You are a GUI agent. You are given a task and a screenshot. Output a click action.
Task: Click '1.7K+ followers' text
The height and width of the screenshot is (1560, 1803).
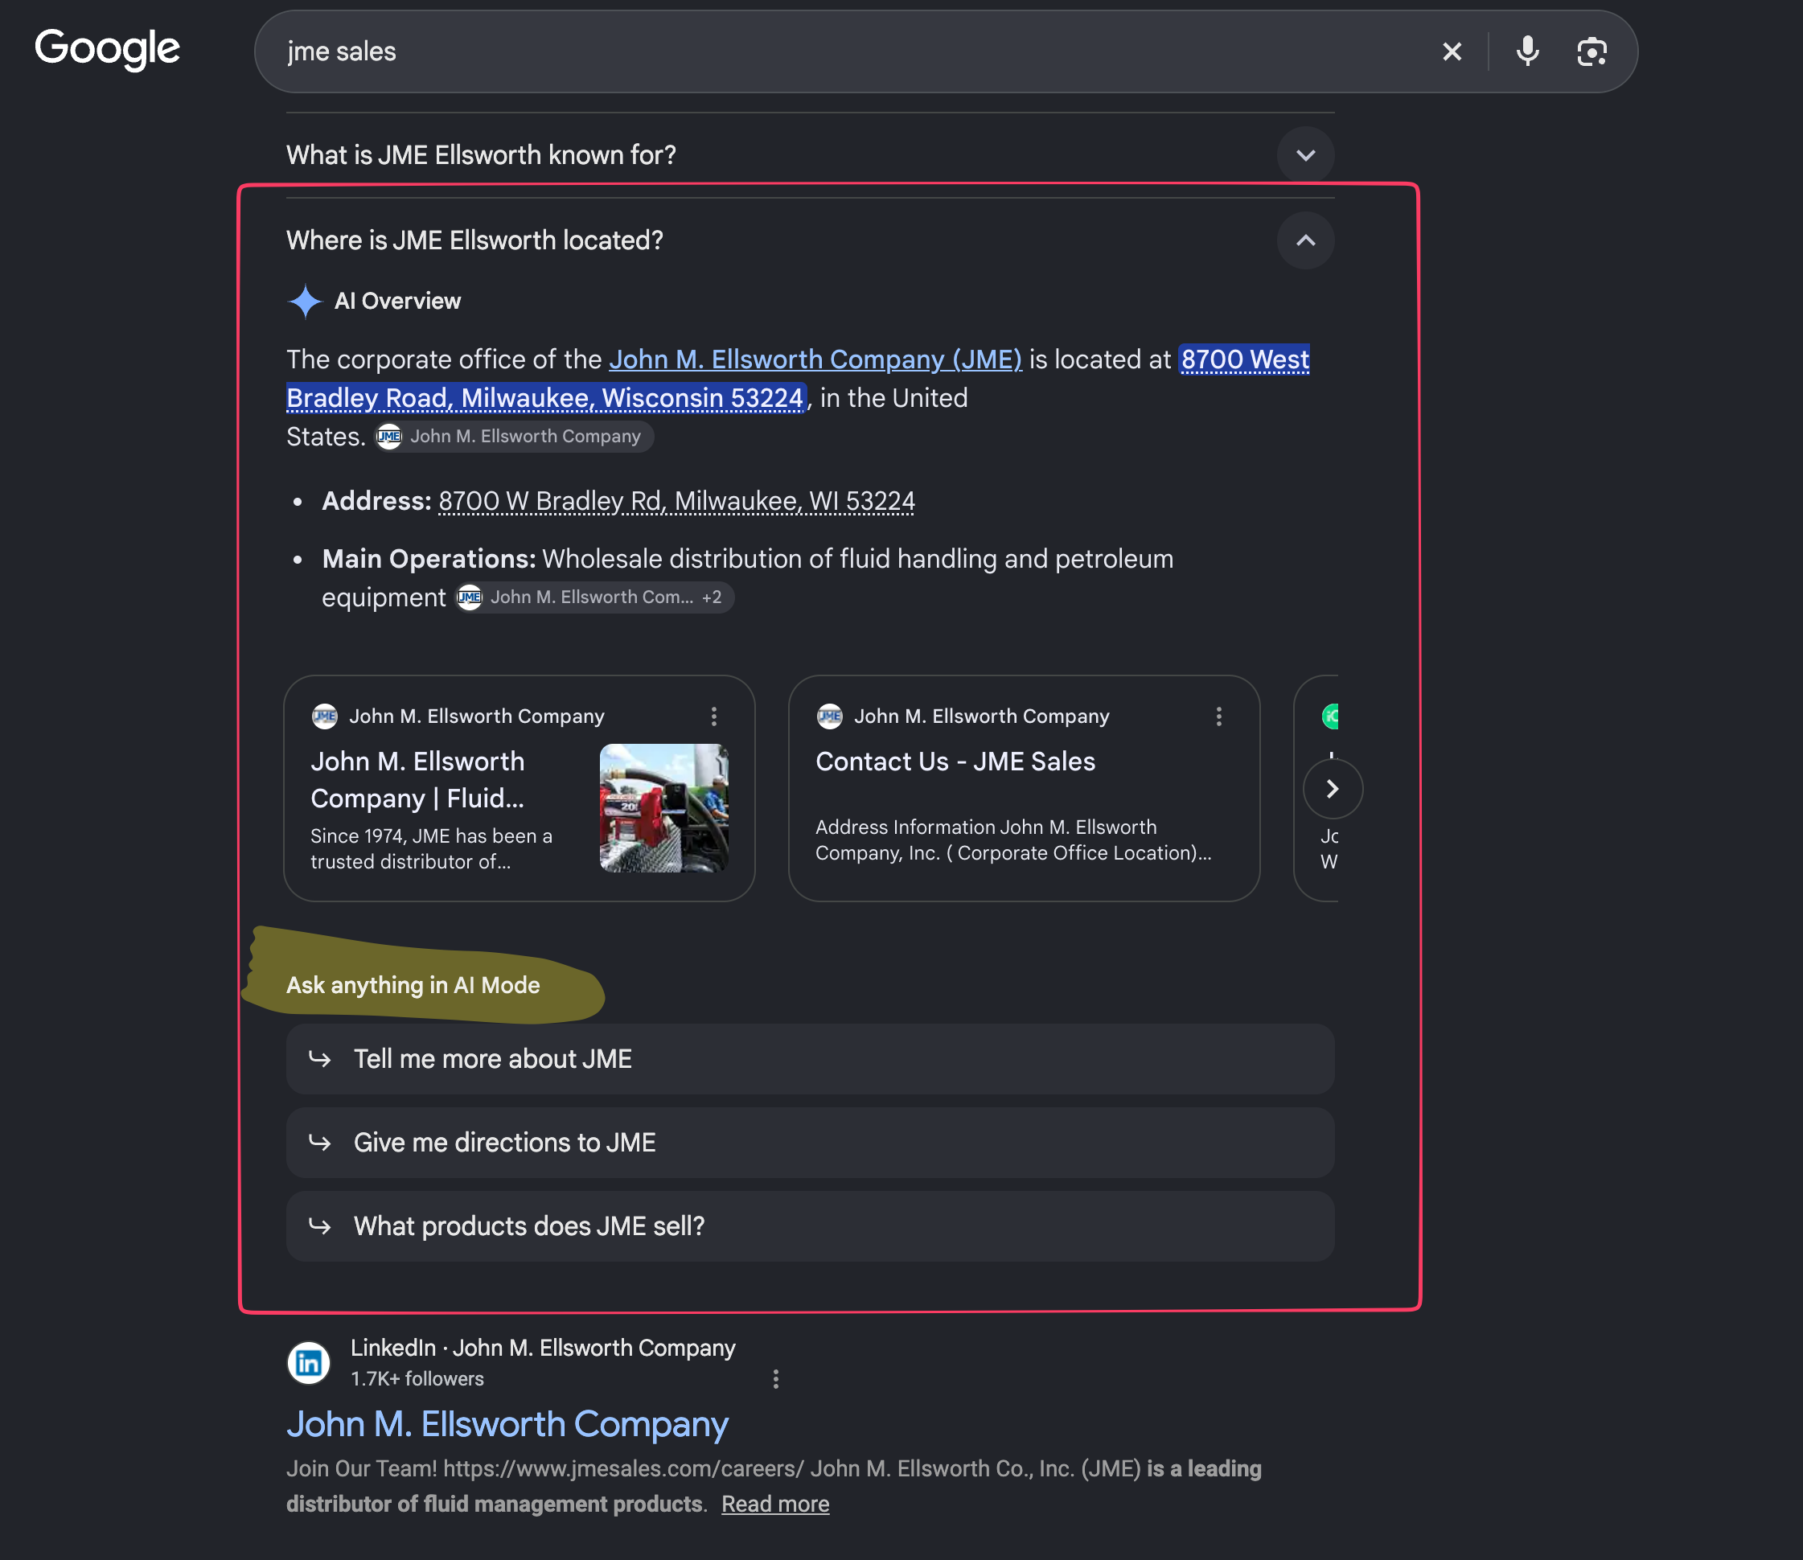pyautogui.click(x=417, y=1379)
